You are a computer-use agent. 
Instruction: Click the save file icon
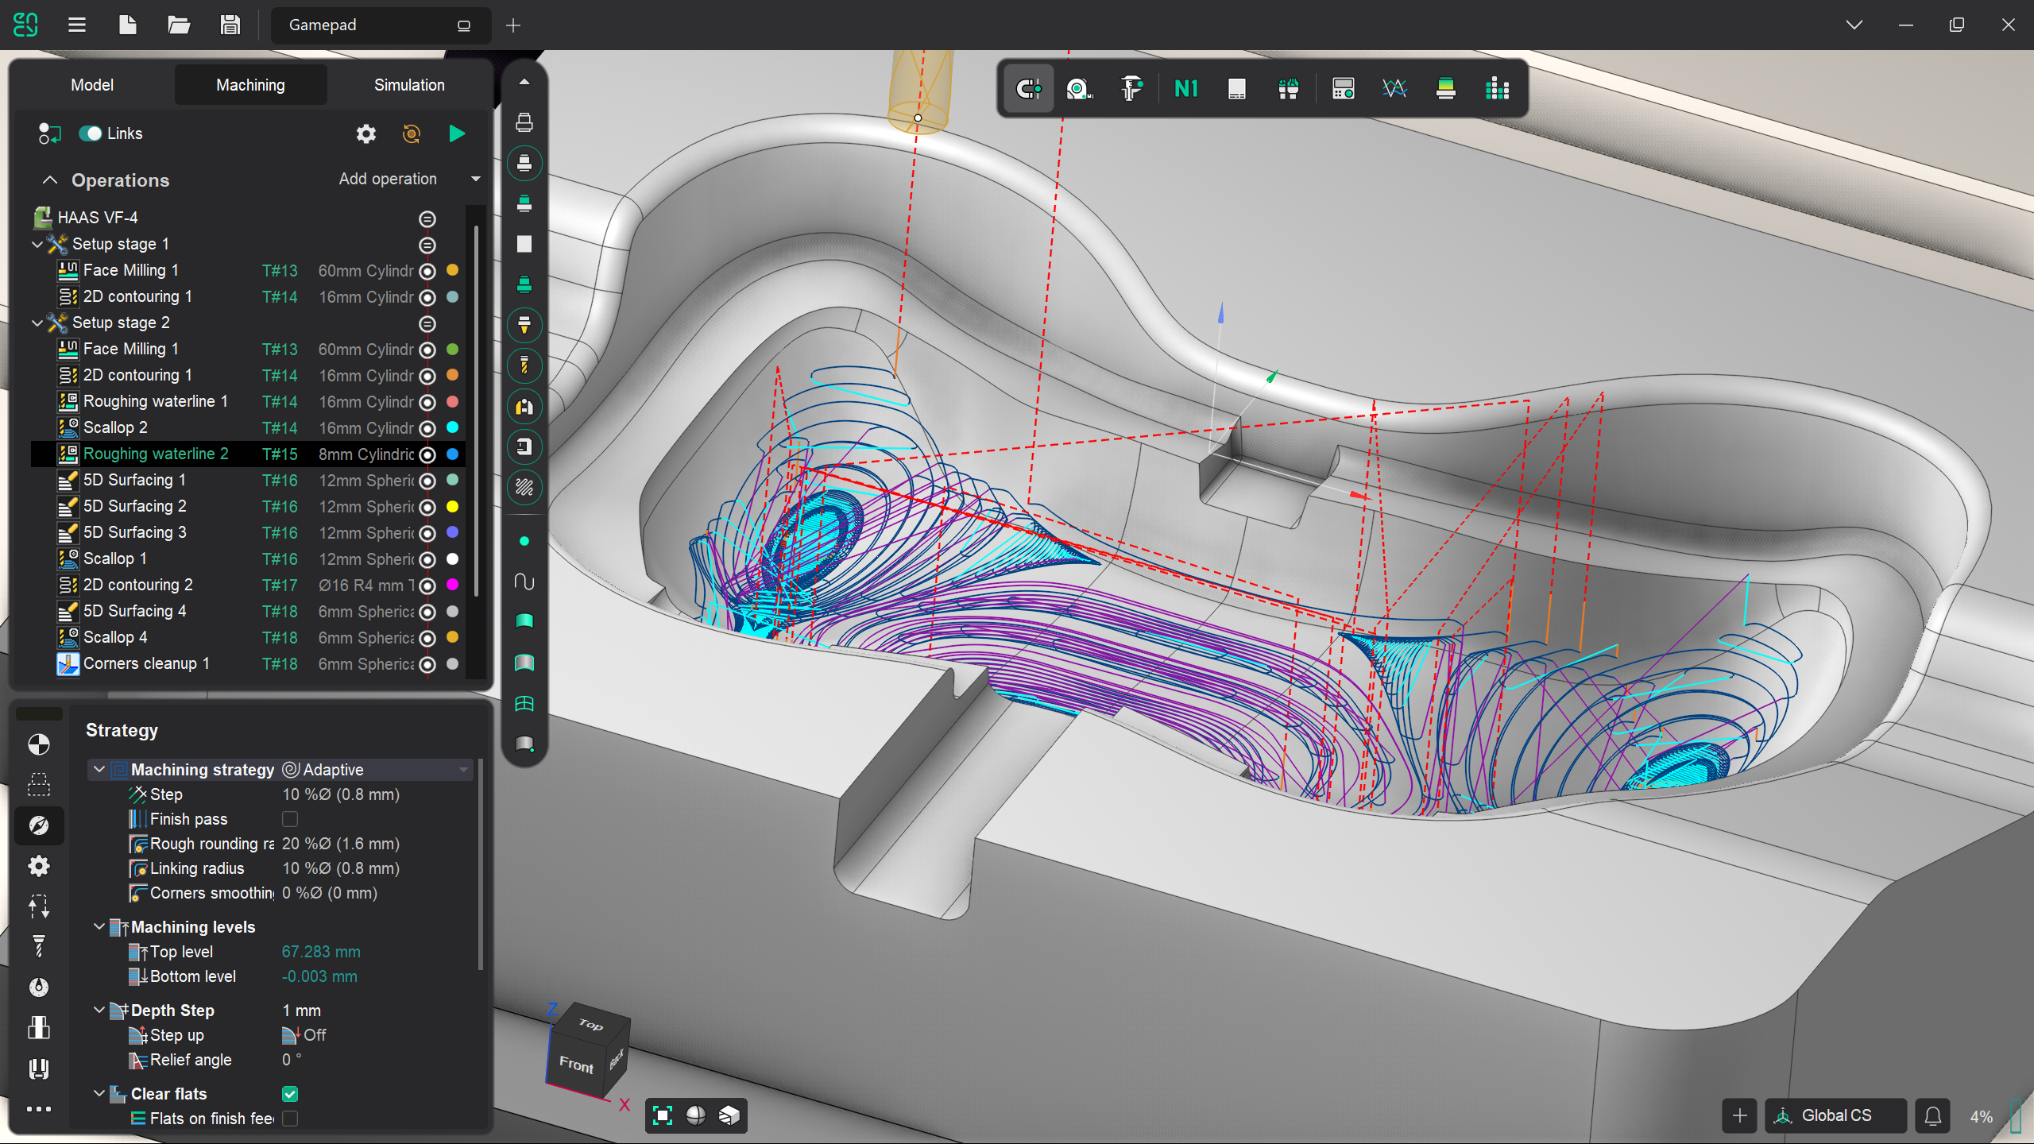pyautogui.click(x=230, y=25)
